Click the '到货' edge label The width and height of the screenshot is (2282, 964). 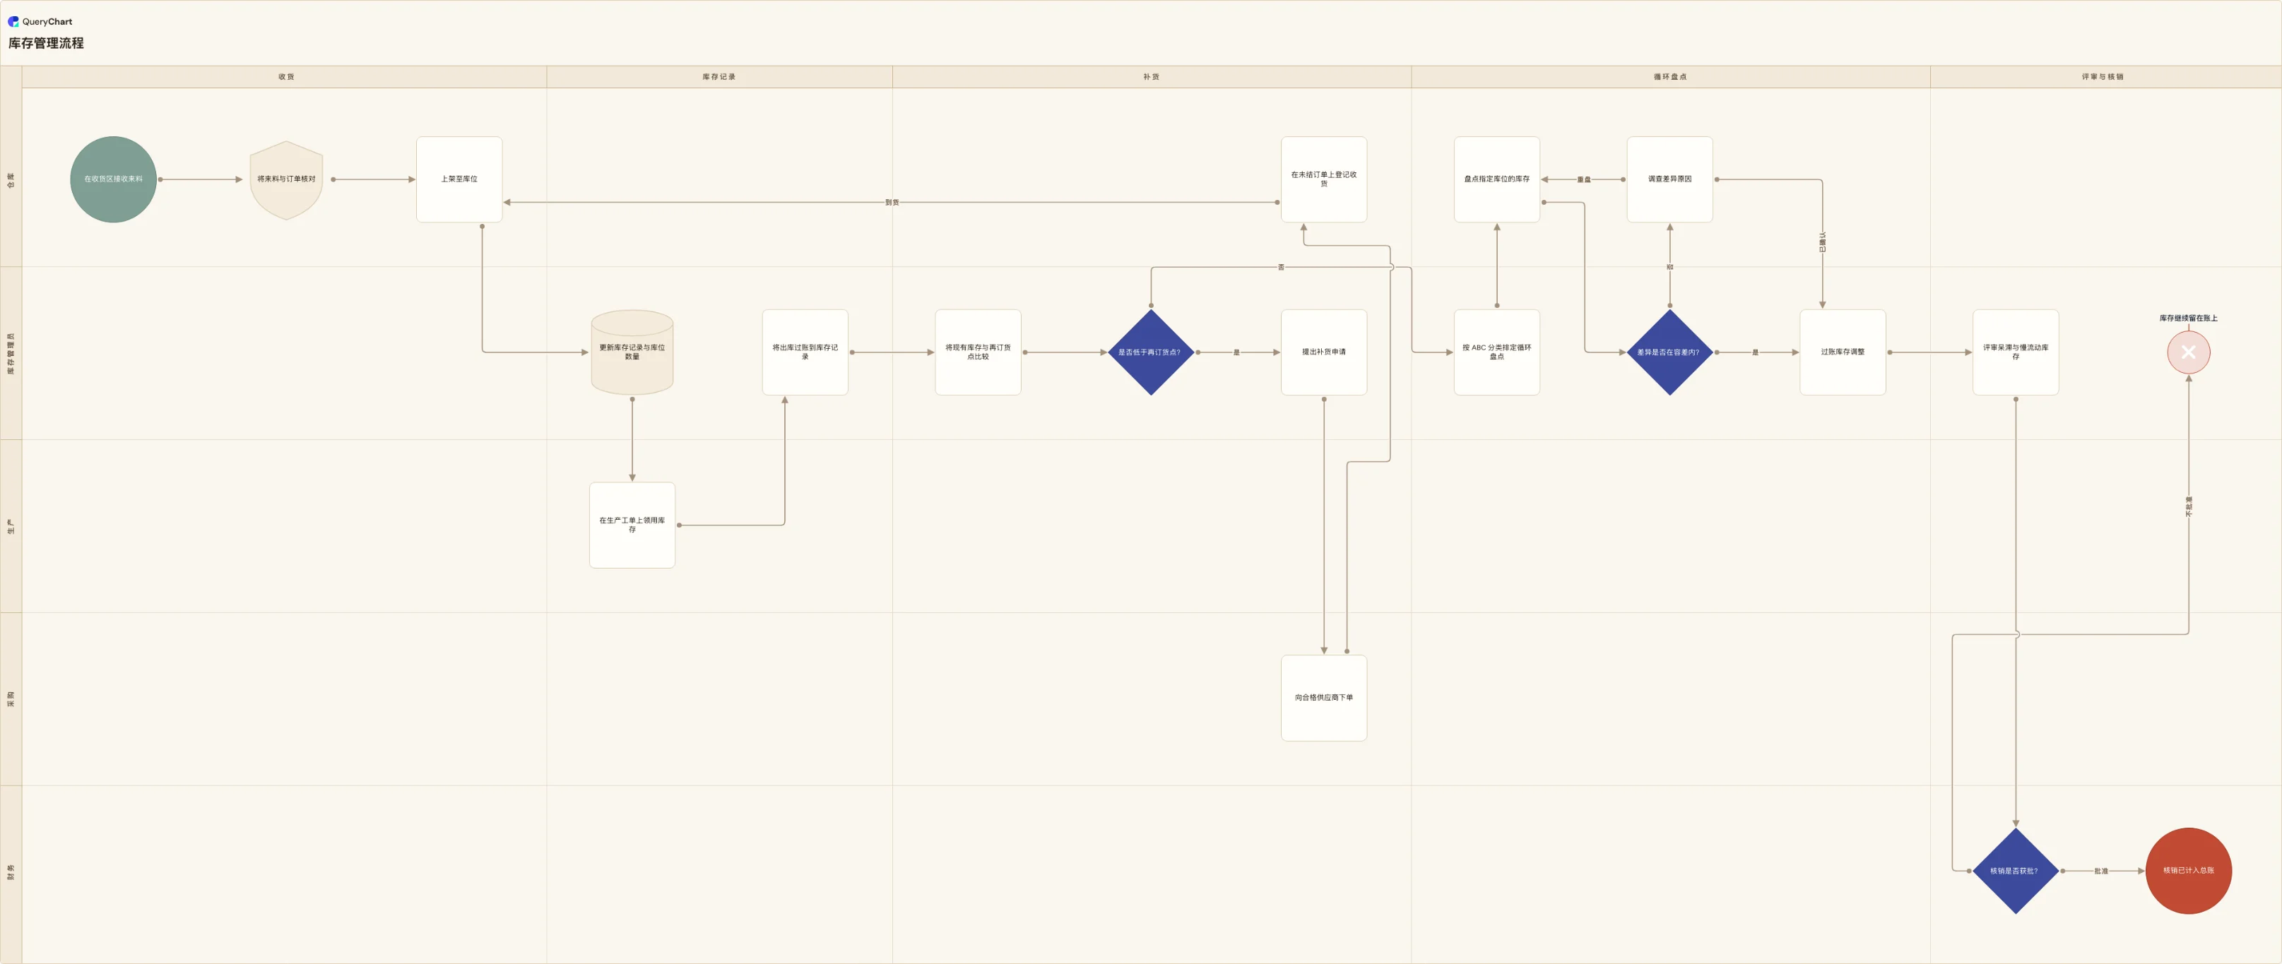point(892,203)
